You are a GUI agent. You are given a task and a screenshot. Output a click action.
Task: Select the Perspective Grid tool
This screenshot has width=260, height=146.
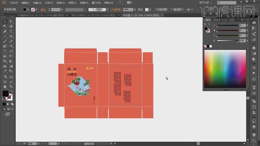(x=11, y=61)
